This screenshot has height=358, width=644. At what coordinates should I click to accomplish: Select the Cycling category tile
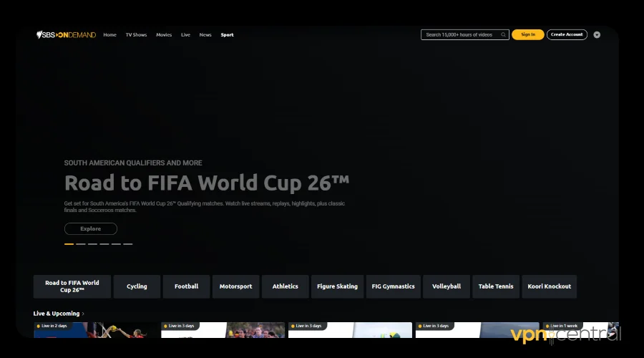pos(137,286)
